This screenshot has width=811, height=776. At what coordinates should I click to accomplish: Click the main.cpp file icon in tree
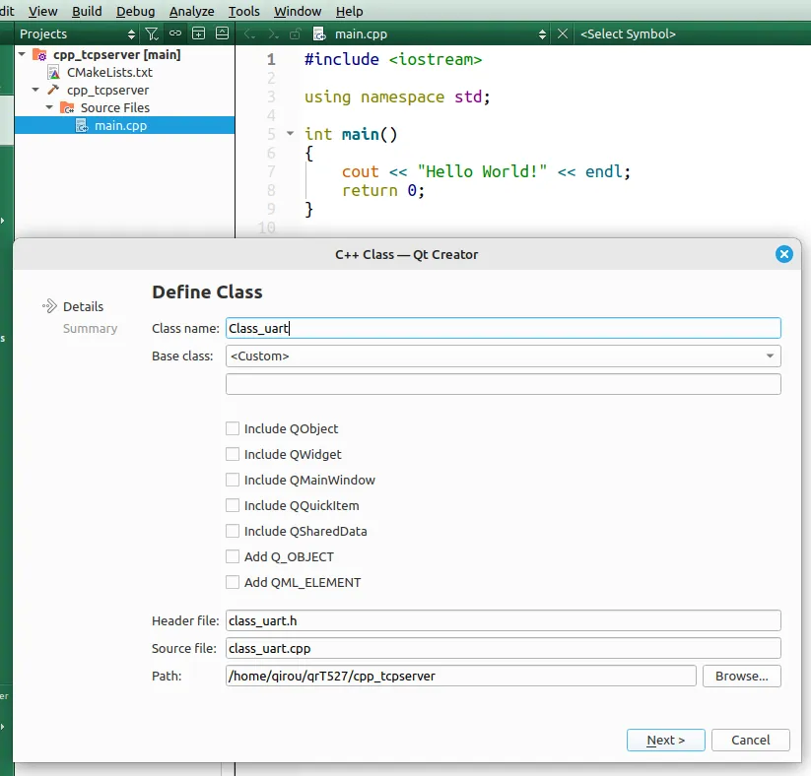coord(82,126)
